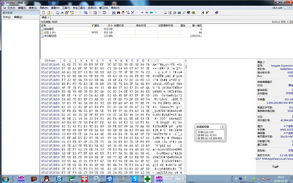Image resolution: width=293 pixels, height=183 pixels.
Task: Open the 工具(T) menu
Action: 66,8
